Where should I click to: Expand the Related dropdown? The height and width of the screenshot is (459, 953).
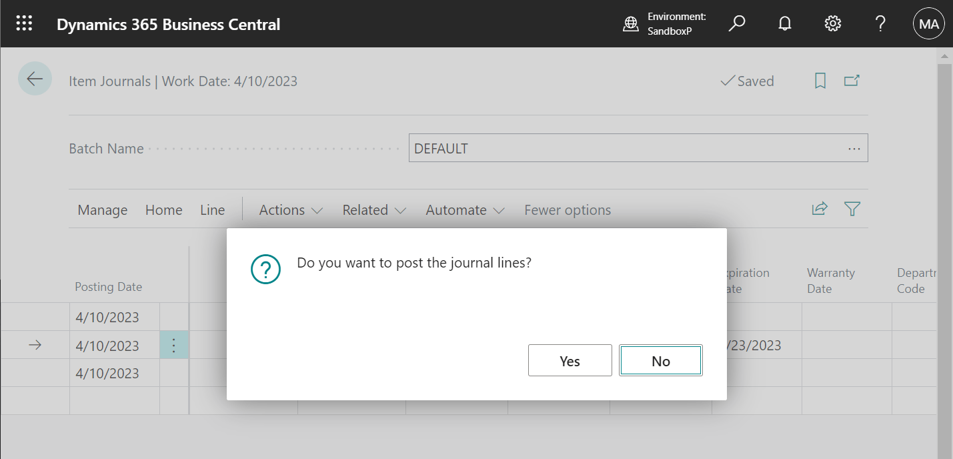click(373, 209)
